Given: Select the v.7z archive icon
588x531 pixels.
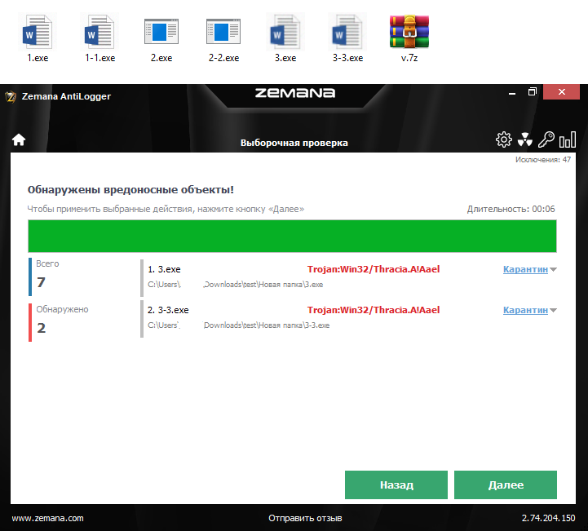Looking at the screenshot, I should (409, 32).
